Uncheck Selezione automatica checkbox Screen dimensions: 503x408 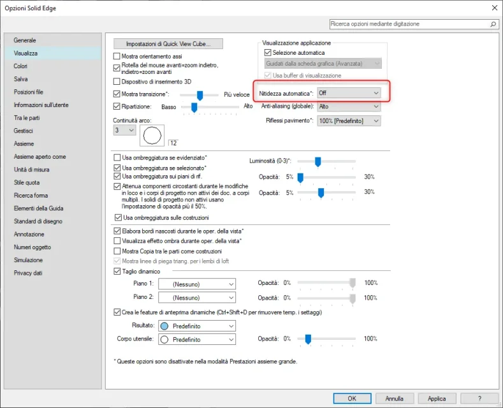pos(268,52)
